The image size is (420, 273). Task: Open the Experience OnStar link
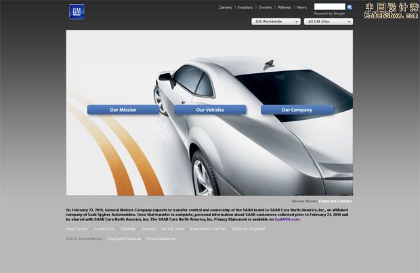point(208,229)
